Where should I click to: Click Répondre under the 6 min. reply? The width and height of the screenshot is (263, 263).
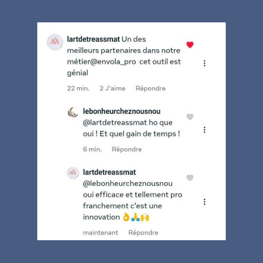[x=127, y=149]
